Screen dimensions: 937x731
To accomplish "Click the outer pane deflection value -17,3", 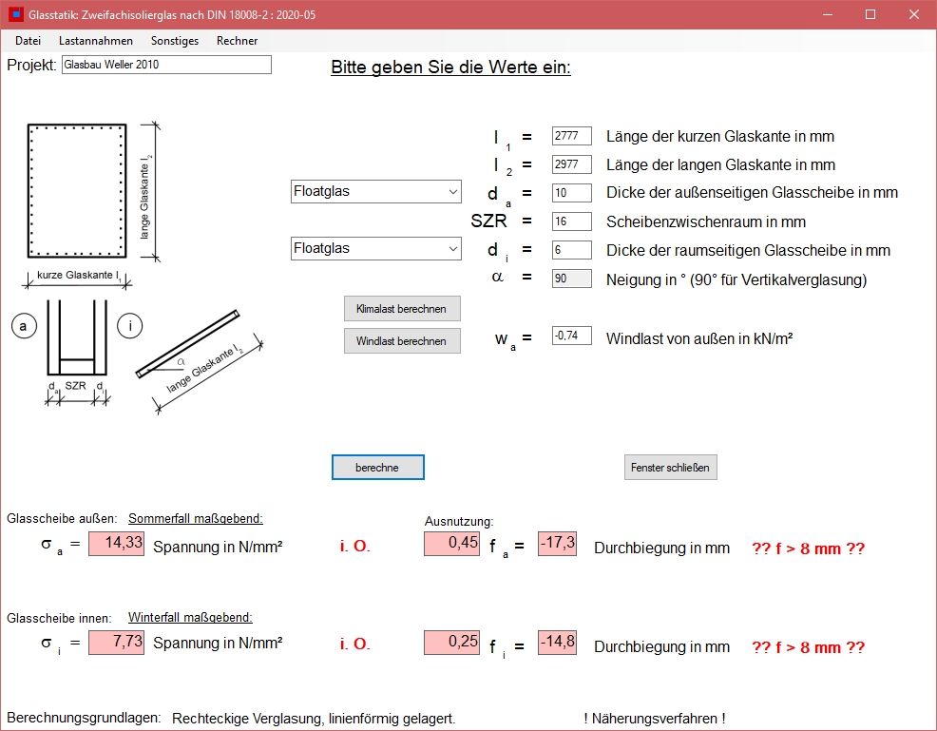I will coord(558,544).
